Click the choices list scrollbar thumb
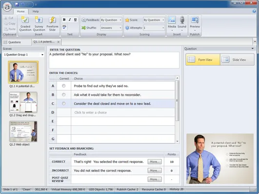The height and width of the screenshot is (194, 259). pos(177,101)
